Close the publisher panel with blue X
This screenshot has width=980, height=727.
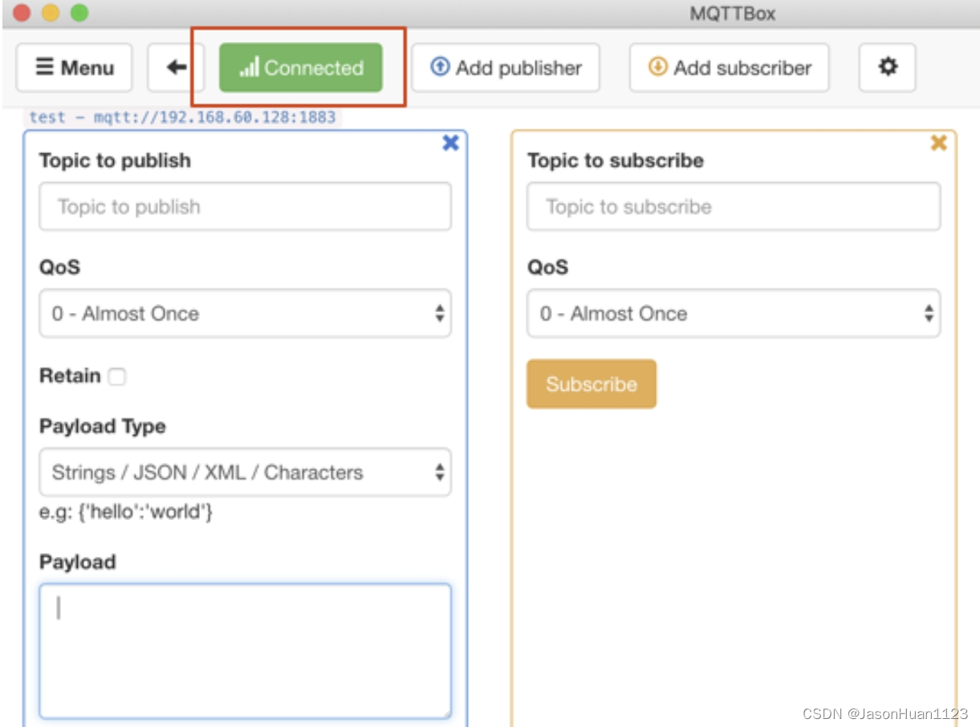pyautogui.click(x=451, y=143)
